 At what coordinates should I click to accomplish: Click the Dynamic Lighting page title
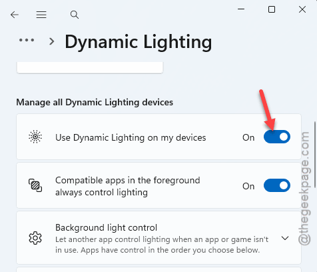coord(139,42)
